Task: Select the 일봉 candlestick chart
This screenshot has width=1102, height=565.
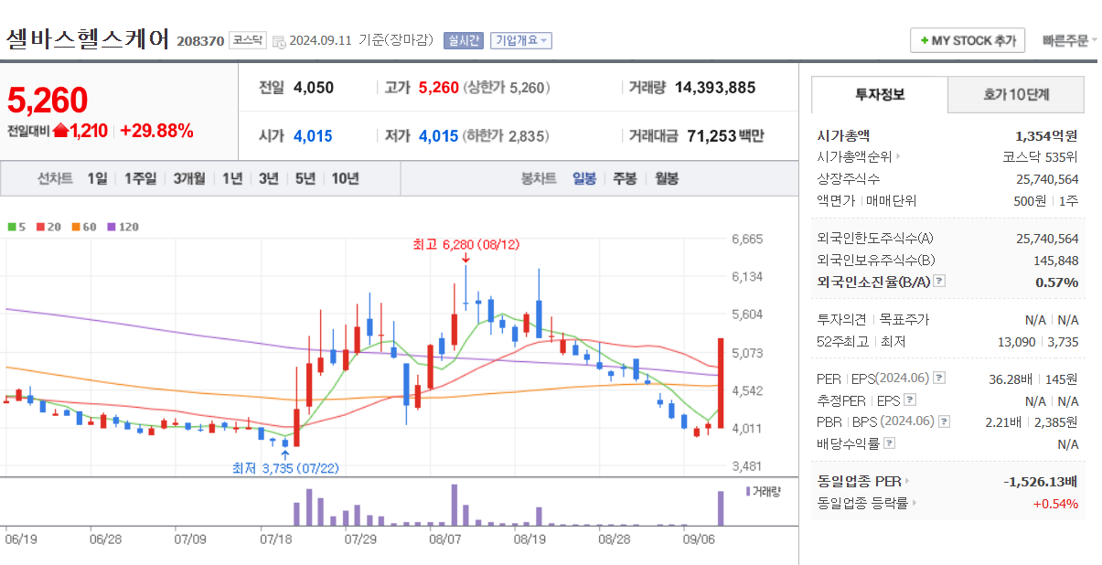Action: [584, 178]
